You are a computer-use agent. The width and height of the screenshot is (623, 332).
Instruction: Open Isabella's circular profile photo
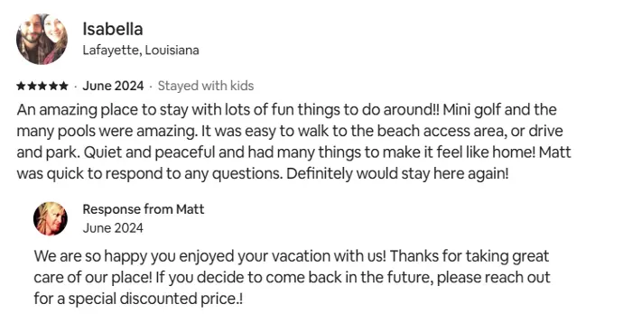pyautogui.click(x=42, y=39)
